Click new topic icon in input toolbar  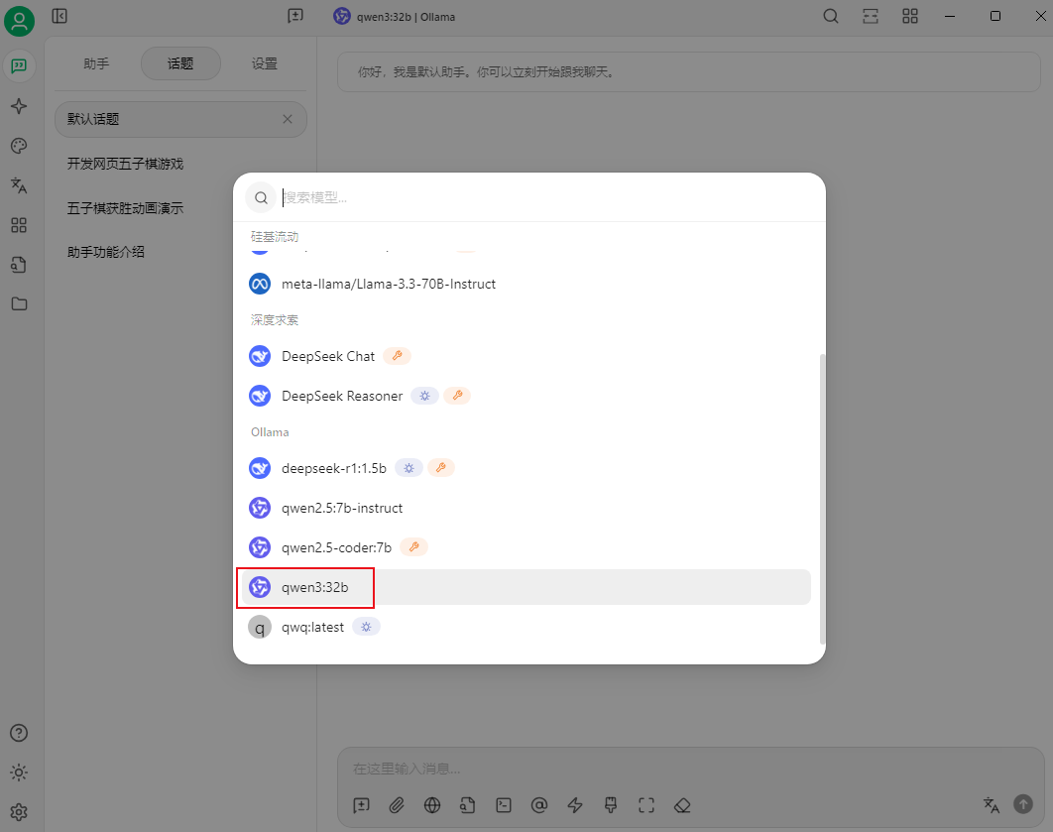click(361, 804)
